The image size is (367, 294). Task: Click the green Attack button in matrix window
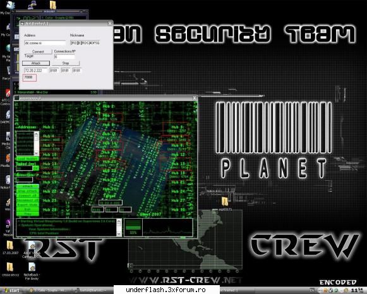click(28, 187)
